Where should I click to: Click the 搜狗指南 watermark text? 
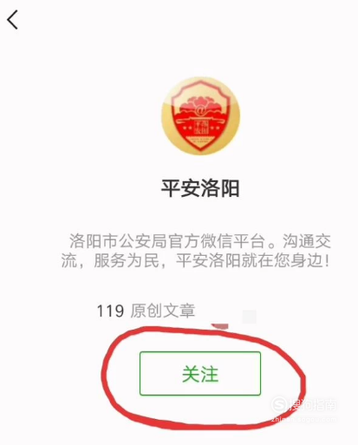click(x=313, y=405)
